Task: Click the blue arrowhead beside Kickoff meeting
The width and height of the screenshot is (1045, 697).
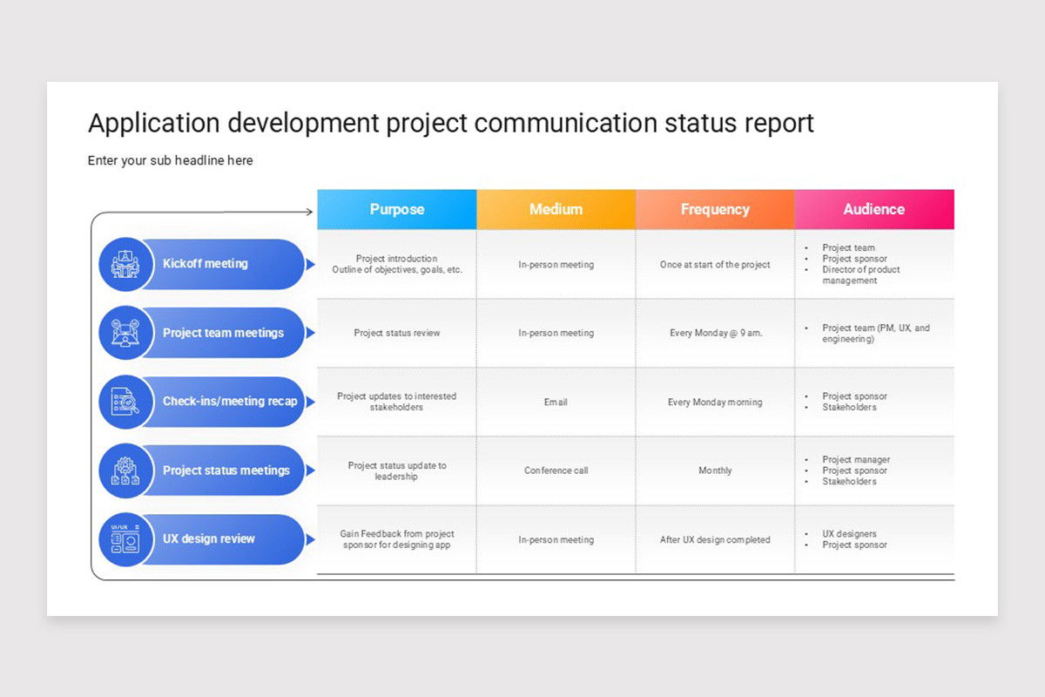Action: tap(310, 264)
